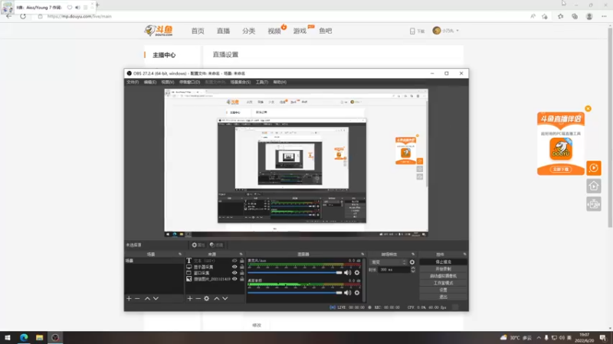Open OBS View menu
Image resolution: width=613 pixels, height=344 pixels.
click(168, 83)
